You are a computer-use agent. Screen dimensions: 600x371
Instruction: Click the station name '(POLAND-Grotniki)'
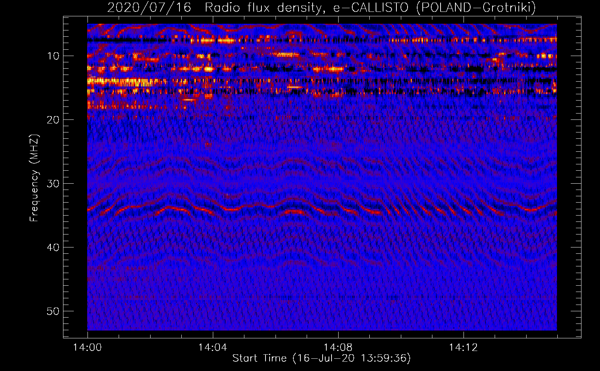[476, 8]
